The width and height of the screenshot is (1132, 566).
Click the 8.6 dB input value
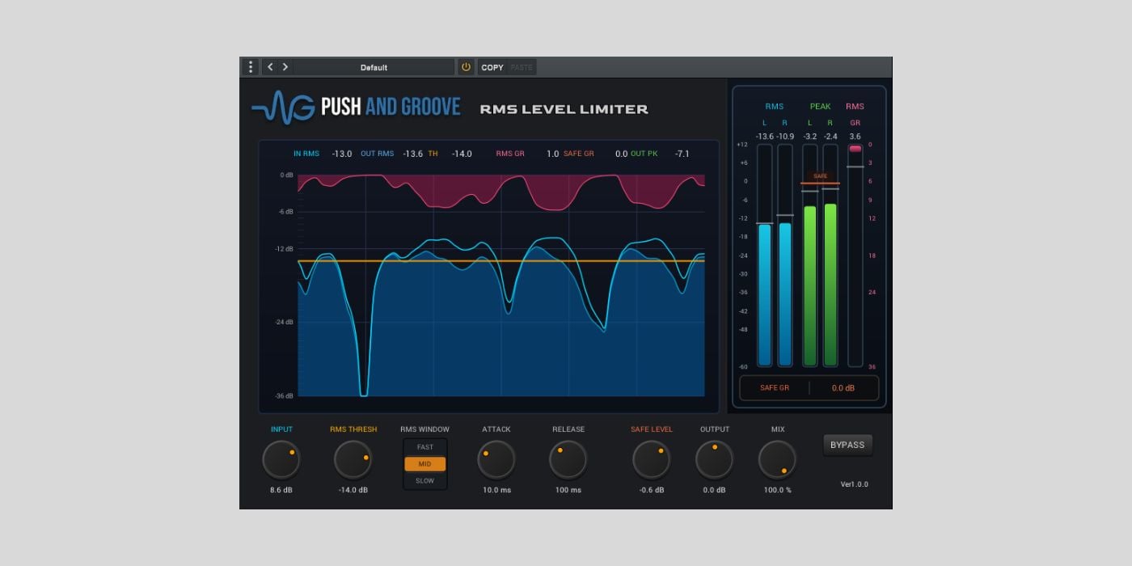pyautogui.click(x=281, y=490)
